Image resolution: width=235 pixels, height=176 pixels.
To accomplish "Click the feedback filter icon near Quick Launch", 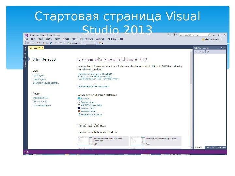I will point(175,35).
